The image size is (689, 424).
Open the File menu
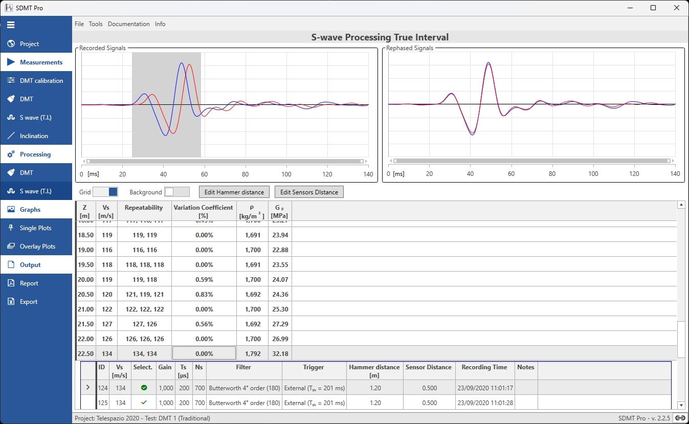(x=79, y=24)
